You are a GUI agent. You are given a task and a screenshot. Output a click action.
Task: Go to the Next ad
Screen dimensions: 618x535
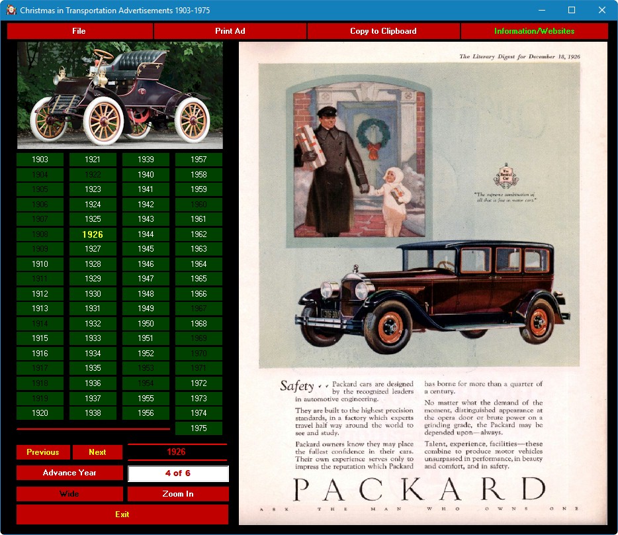pyautogui.click(x=97, y=452)
